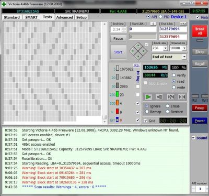Image resolution: width=209 pixels, height=196 pixels.
Task: Click the jump to end marker button
Action: coord(182,96)
